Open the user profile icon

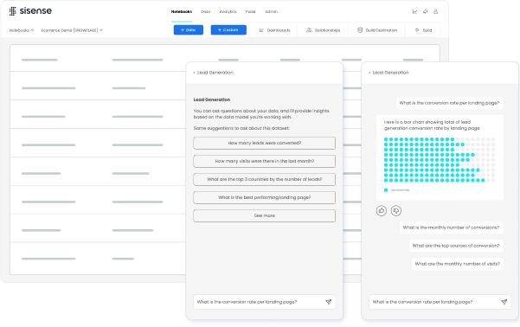click(x=436, y=11)
